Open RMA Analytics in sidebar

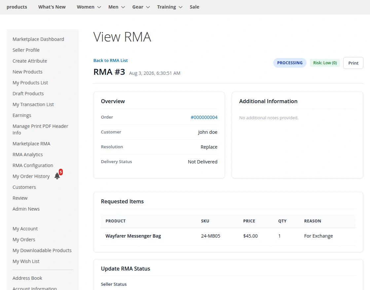28,155
